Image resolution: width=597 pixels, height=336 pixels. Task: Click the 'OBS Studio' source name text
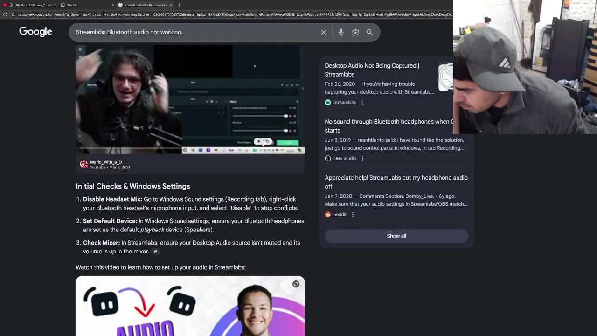(x=345, y=158)
